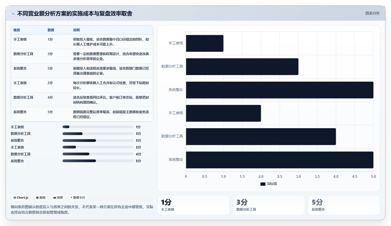The height and width of the screenshot is (226, 391).
Task: Select the 数据卡片 chip text
Action: 79,198
